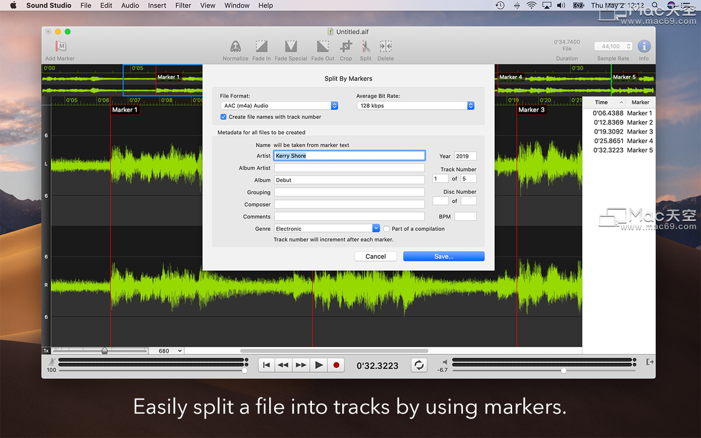Click the output volume slider knob
The width and height of the screenshot is (701, 438).
click(x=564, y=371)
